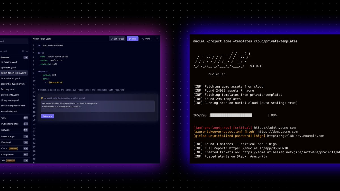Open the three-dots more options menu
This screenshot has height=191, width=340.
[156, 39]
